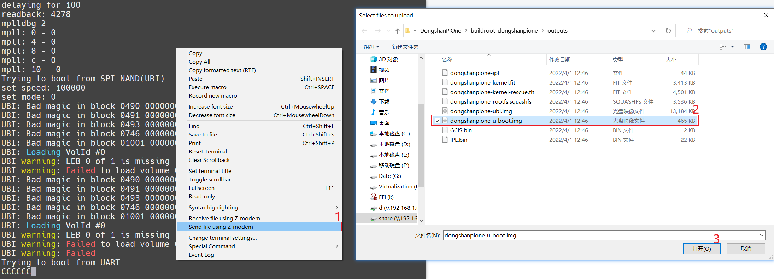
Task: Click the Up one level arrow icon
Action: 397,31
